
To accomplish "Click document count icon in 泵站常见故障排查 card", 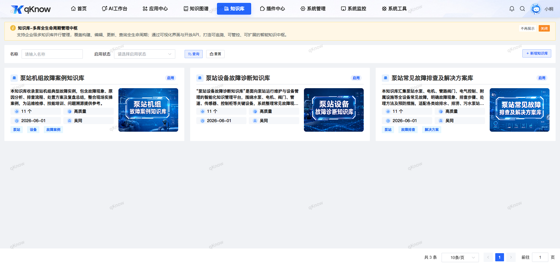I will [388, 112].
